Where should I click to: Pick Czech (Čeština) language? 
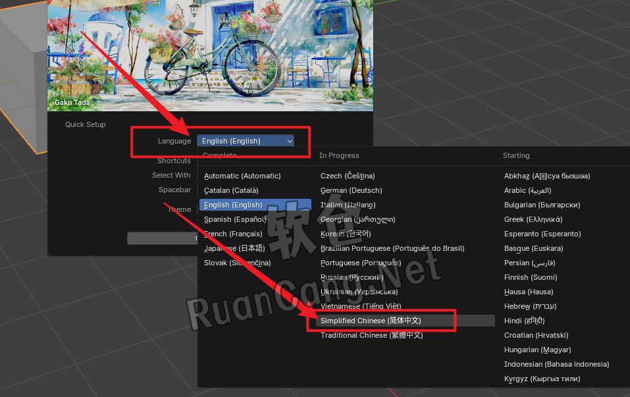348,176
